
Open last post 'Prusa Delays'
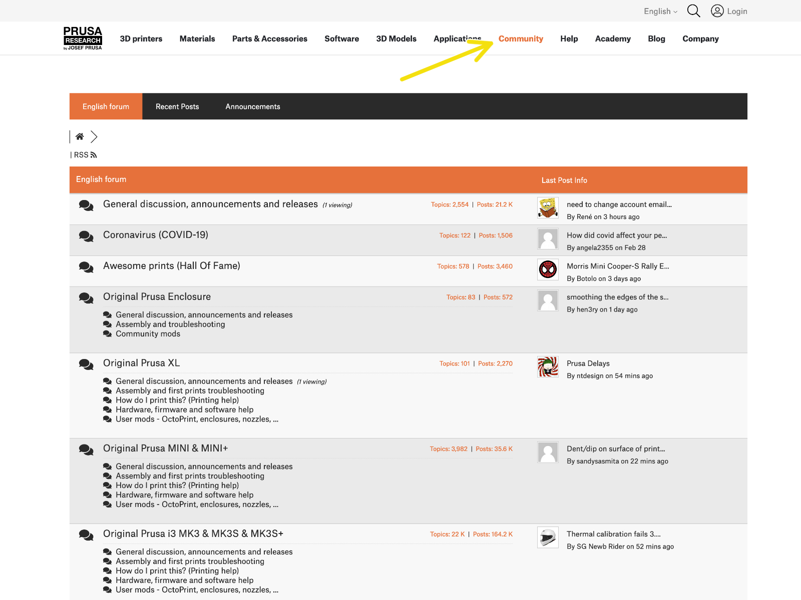point(588,363)
